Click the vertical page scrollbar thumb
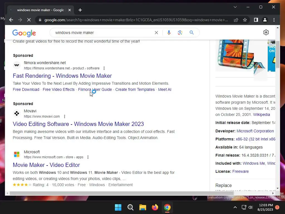Viewport: 285px width, 214px height. tap(277, 54)
